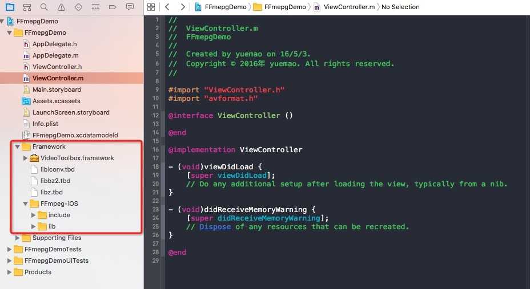
Task: Open the Test navigator diamond icon
Action: click(x=78, y=7)
